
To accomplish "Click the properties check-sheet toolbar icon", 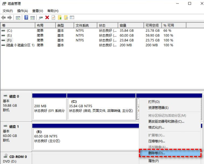I will (53, 17).
